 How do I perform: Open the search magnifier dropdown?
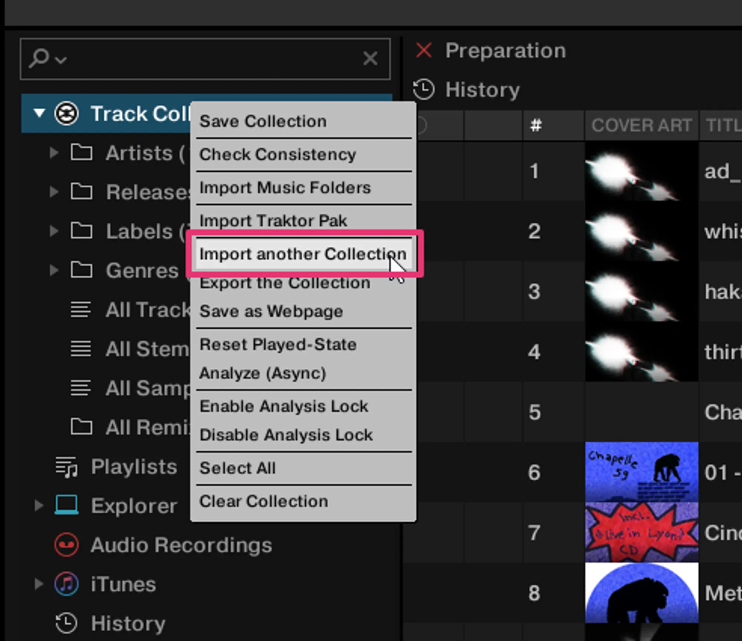pos(48,59)
